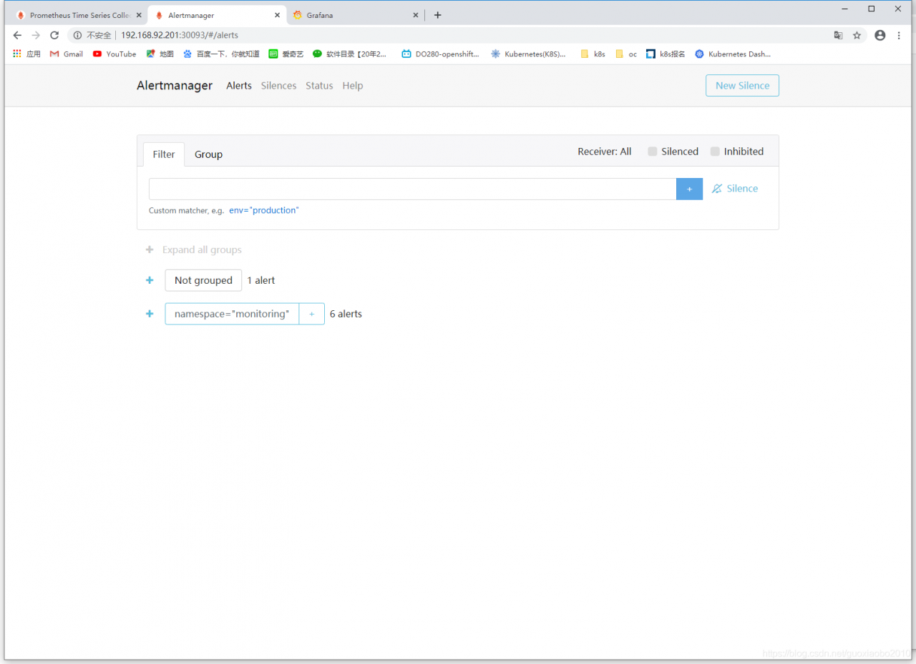Bookmark this page with the star icon

coord(857,35)
